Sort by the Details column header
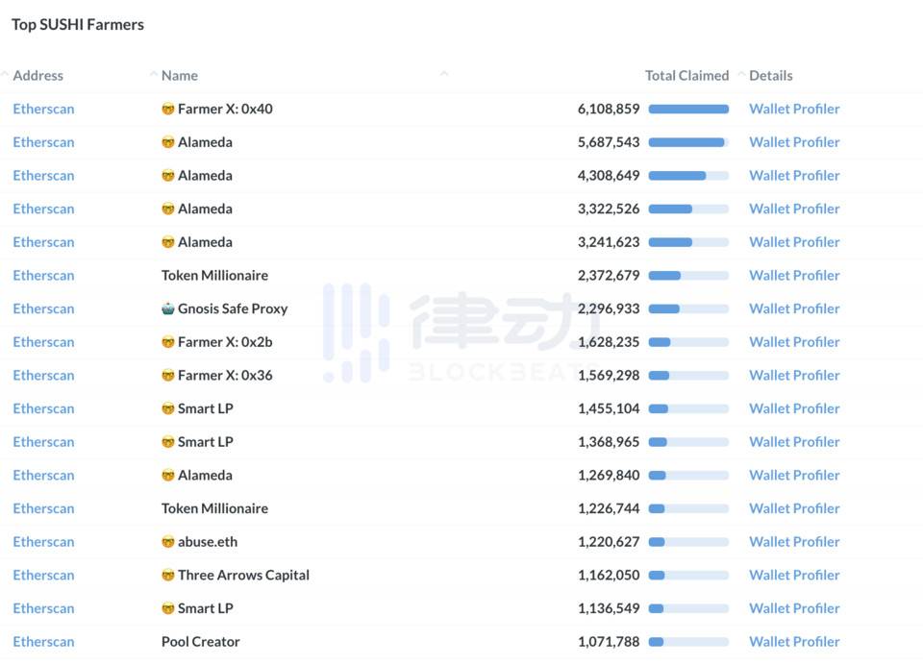Screen dimensions: 923x666 point(770,75)
